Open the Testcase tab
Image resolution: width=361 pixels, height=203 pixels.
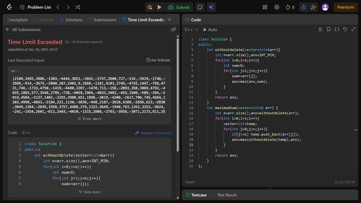[x=196, y=195]
